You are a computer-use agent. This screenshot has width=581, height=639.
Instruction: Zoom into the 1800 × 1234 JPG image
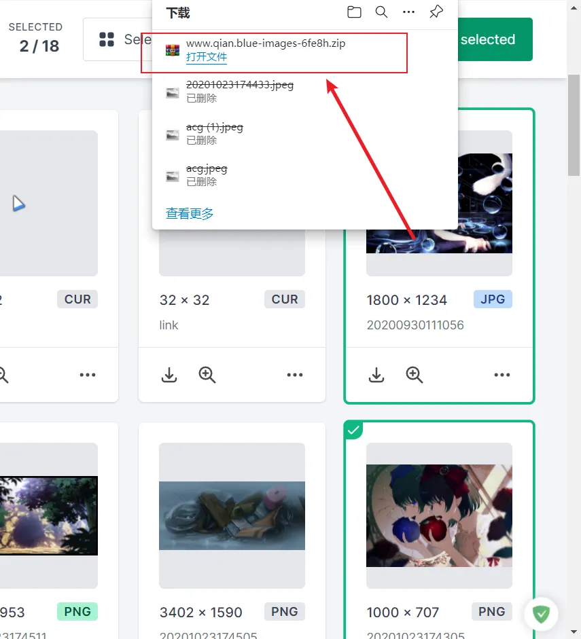click(x=414, y=375)
